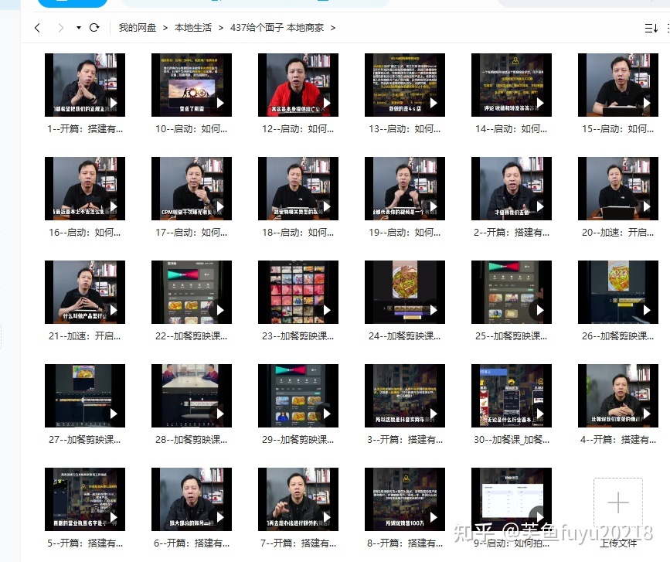Play the 1--开篇 video thumbnail
The image size is (670, 562).
85,85
